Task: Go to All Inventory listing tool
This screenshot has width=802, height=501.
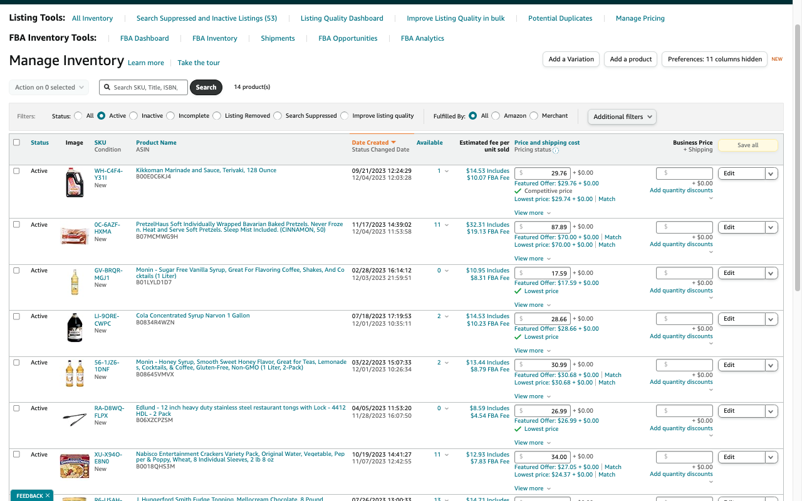Action: 93,18
